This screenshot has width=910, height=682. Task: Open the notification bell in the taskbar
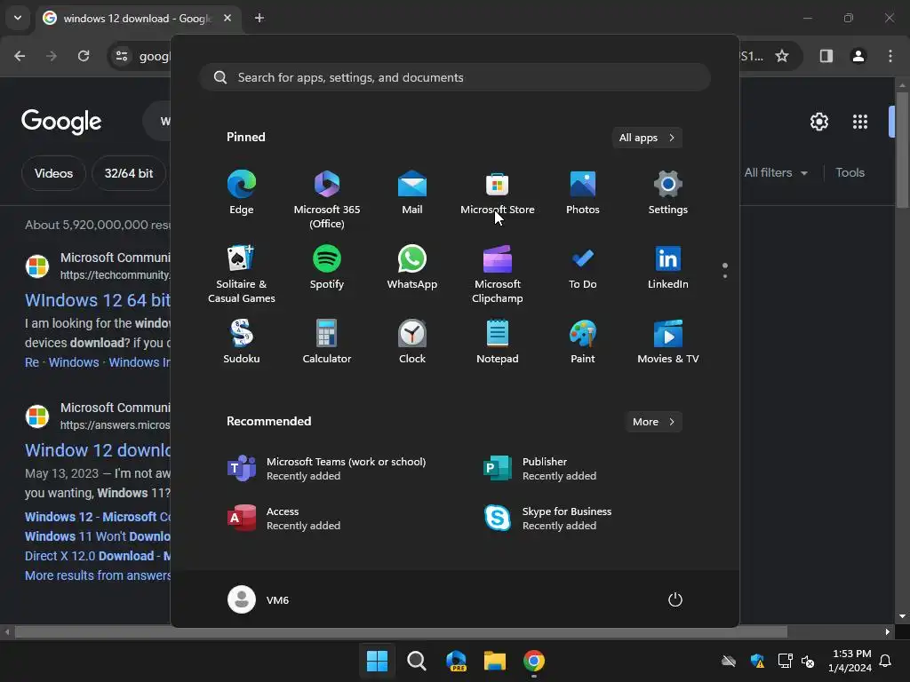click(x=886, y=661)
